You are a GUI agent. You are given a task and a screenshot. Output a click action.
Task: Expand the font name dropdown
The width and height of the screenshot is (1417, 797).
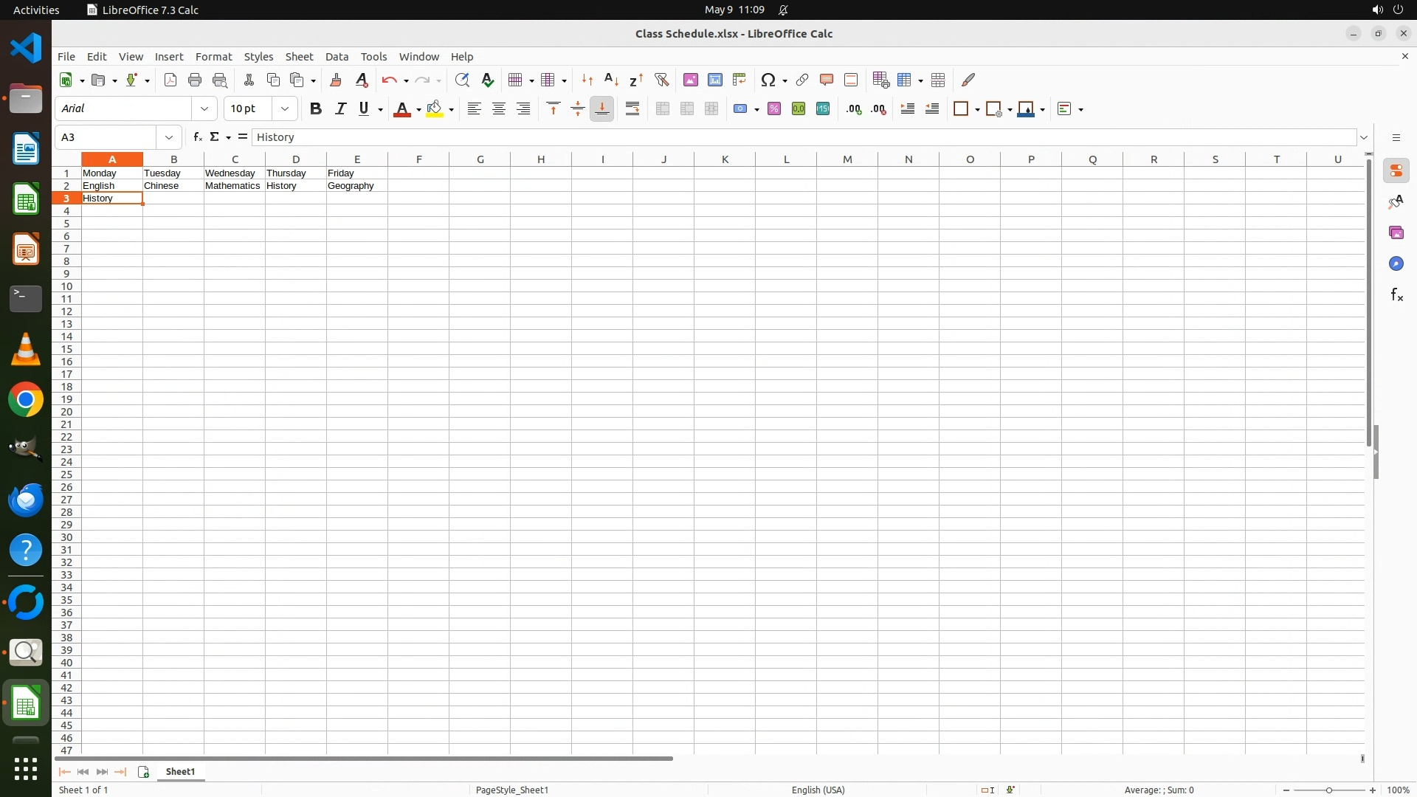pyautogui.click(x=204, y=108)
